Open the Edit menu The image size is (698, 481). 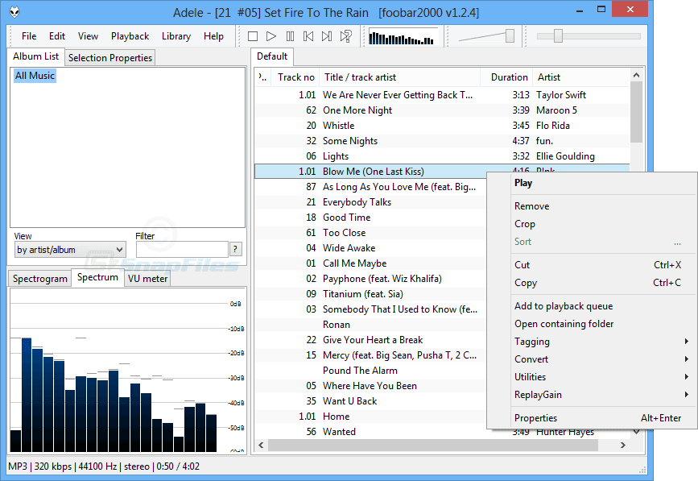[57, 36]
